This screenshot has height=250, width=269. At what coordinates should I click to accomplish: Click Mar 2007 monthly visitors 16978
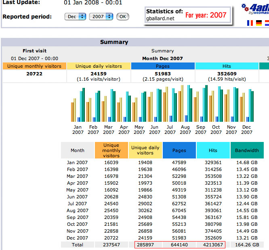tap(111, 176)
